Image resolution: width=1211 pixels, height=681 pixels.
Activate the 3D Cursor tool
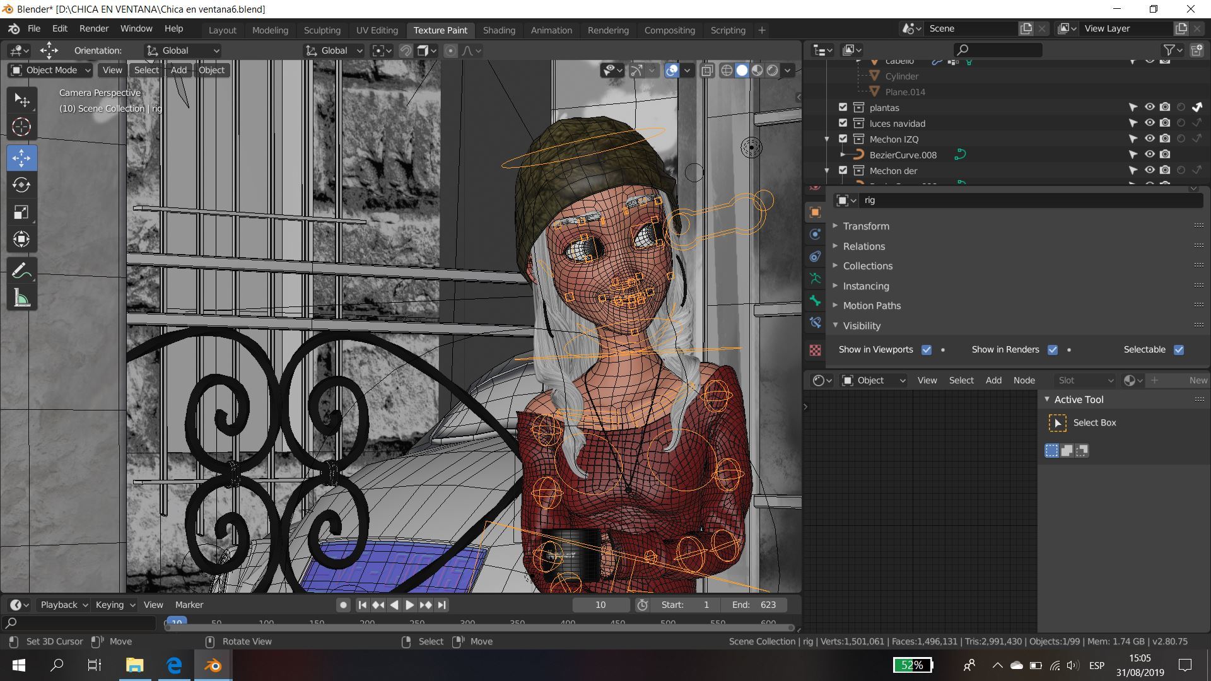point(21,127)
